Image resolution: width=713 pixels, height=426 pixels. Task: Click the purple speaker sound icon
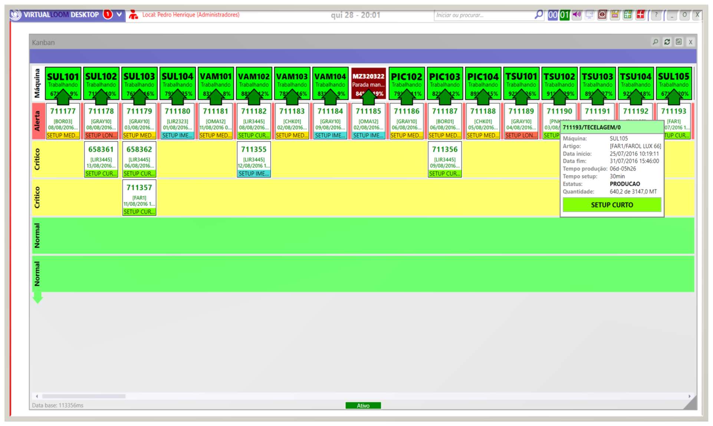[576, 15]
